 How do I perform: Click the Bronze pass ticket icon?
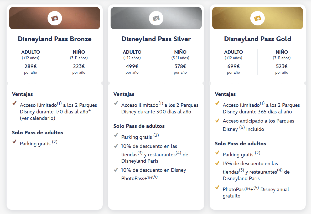[x=55, y=18]
